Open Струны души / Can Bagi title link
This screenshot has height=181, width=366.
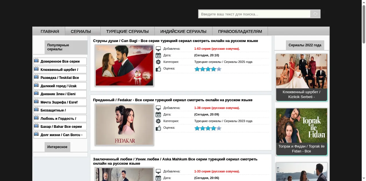tap(176, 41)
